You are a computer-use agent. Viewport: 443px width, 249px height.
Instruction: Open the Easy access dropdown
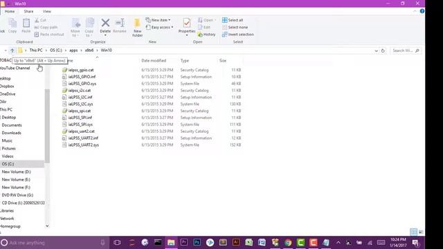(159, 28)
